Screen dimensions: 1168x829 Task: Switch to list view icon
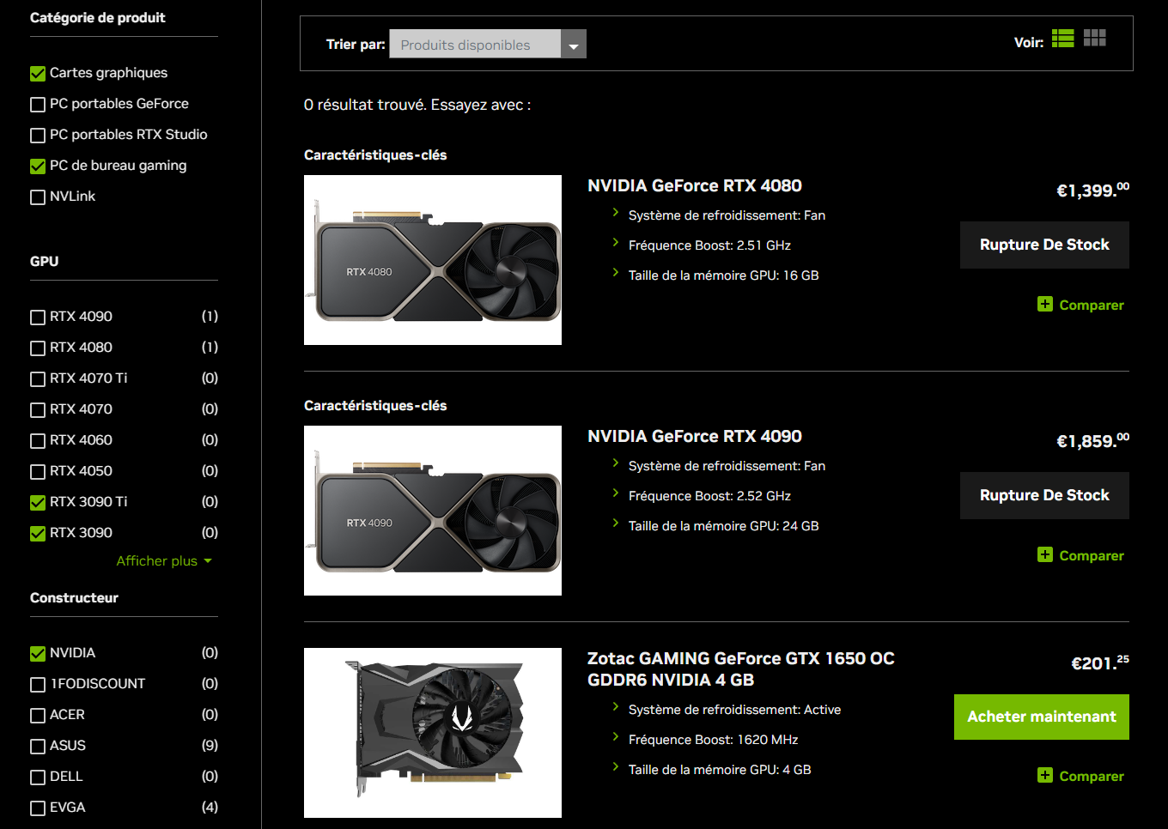(x=1062, y=39)
